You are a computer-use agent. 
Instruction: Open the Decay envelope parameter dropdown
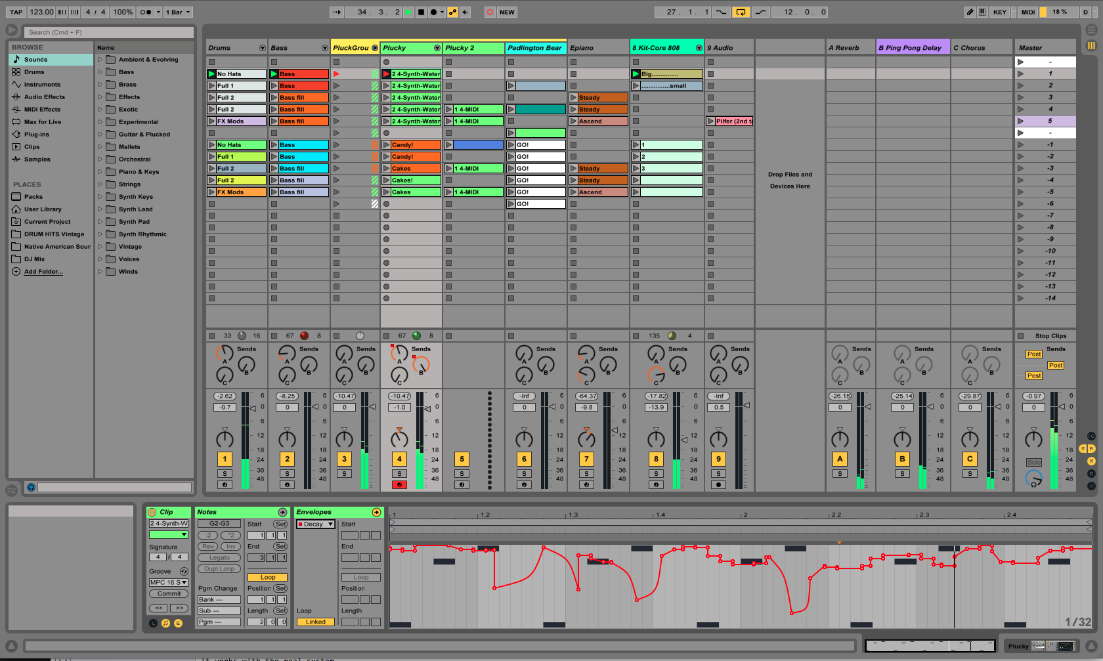(x=316, y=524)
